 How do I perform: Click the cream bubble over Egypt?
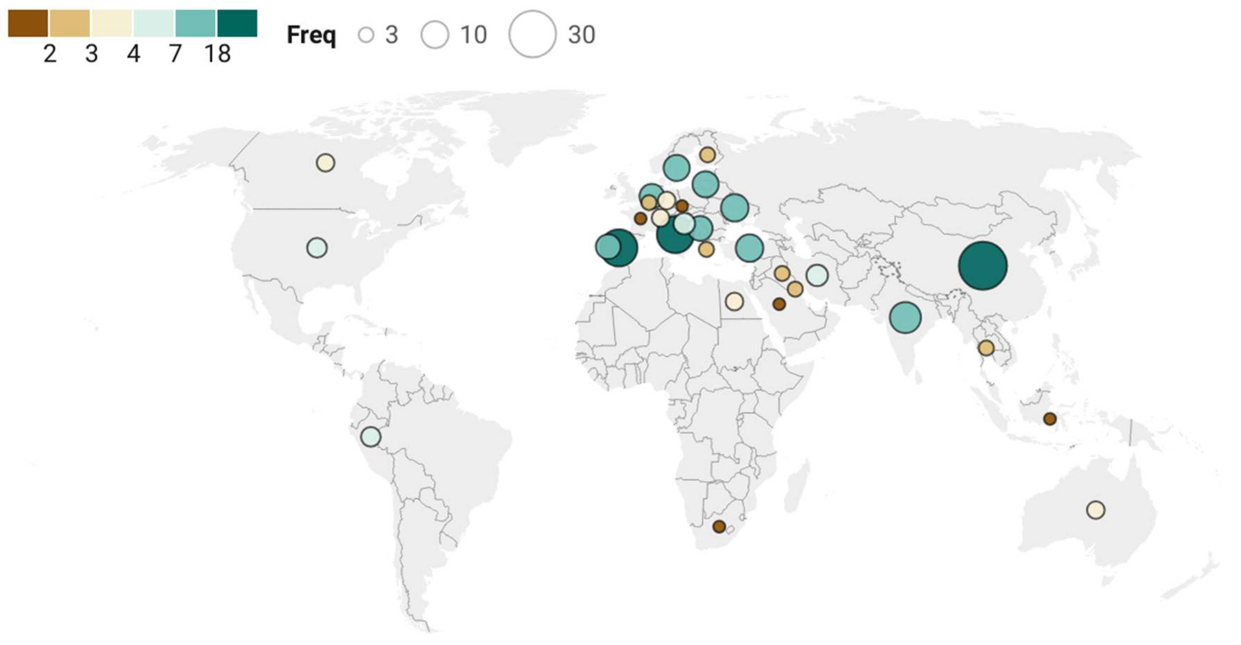click(734, 301)
